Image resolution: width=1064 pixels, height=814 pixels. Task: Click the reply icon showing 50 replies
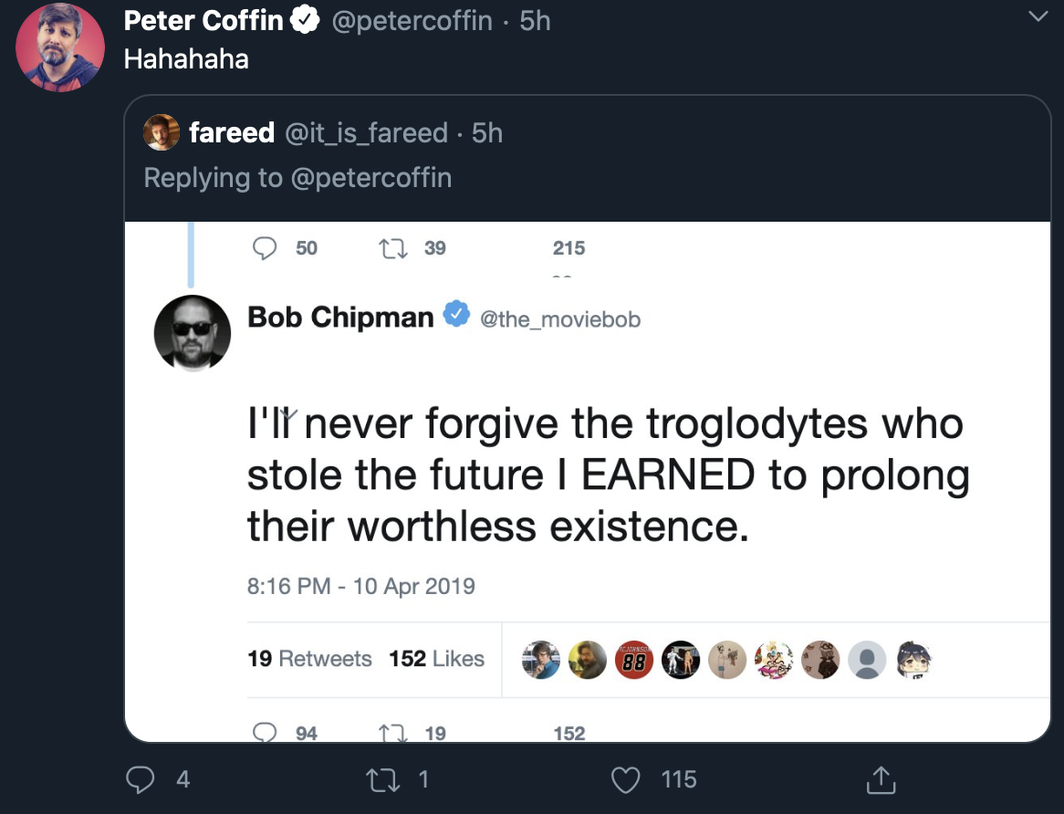(x=265, y=248)
